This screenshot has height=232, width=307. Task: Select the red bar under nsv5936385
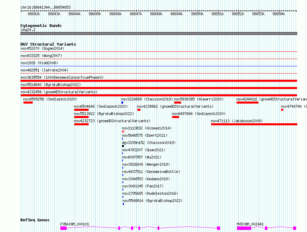pos(178,103)
